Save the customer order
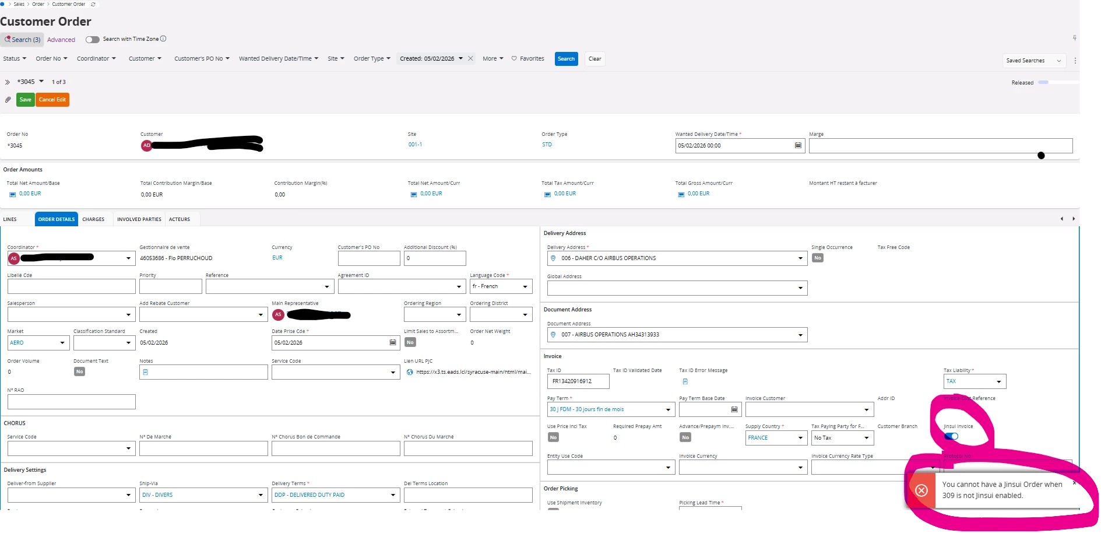1101x533 pixels. click(x=25, y=100)
